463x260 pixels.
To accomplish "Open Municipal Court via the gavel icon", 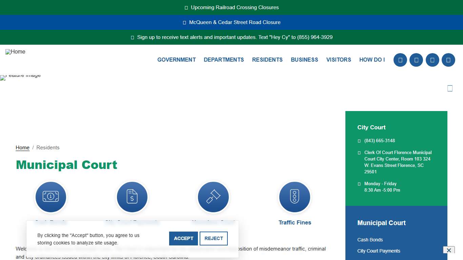I will [x=213, y=197].
